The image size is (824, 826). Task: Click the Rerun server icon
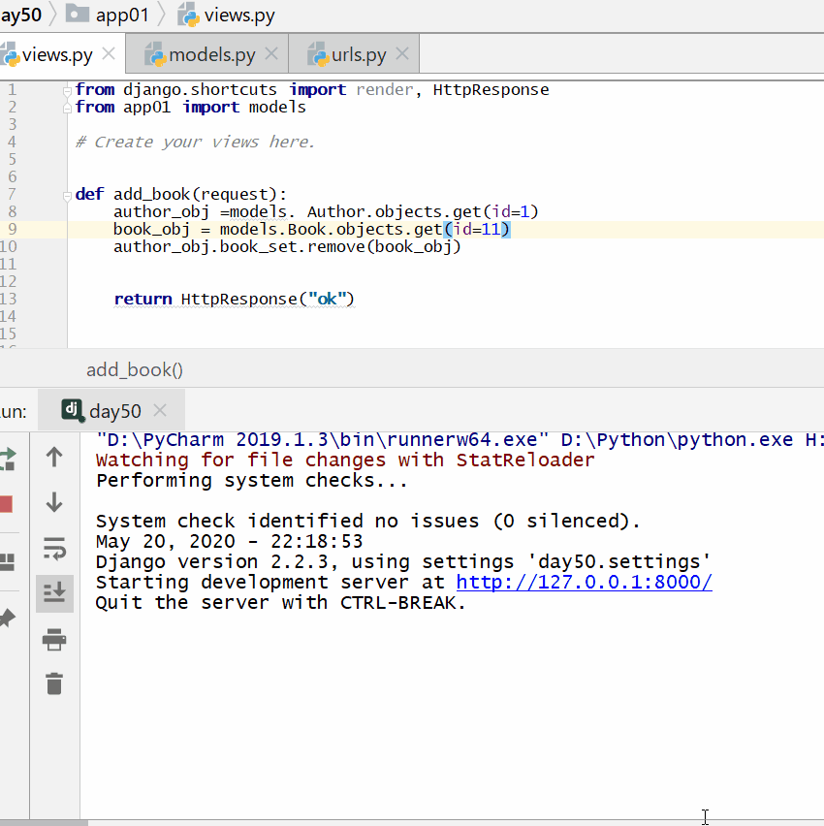coord(8,457)
